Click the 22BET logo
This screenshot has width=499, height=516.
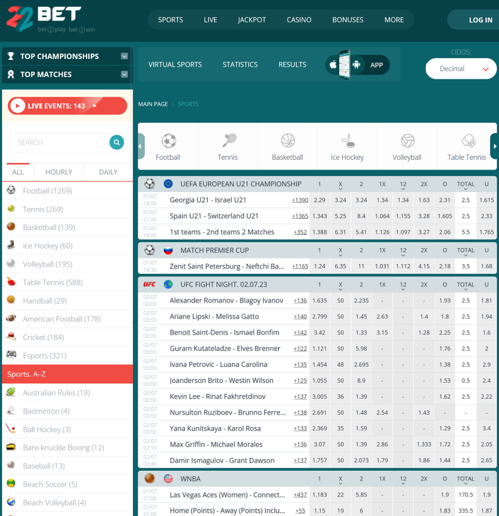pos(51,19)
